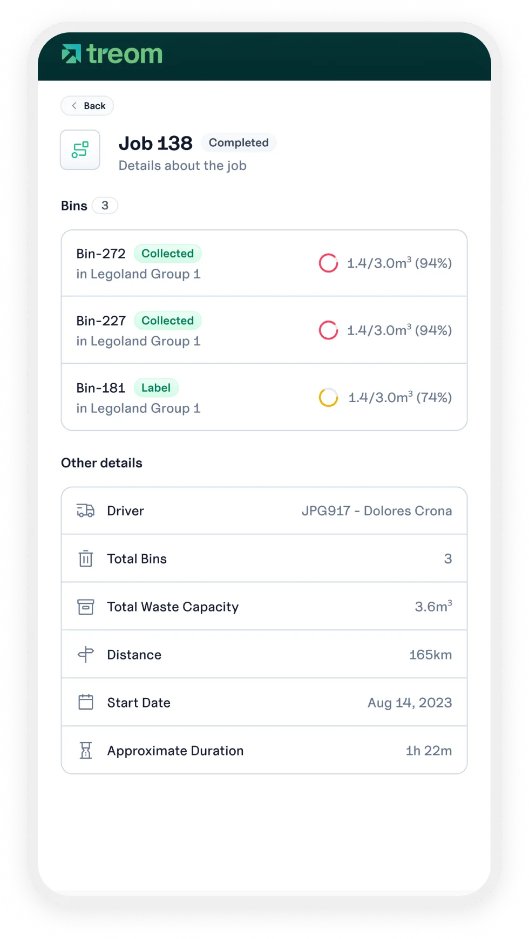Viewport: 529px width, 939px height.
Task: Click Bin-227 red fill level ring
Action: pyautogui.click(x=328, y=330)
